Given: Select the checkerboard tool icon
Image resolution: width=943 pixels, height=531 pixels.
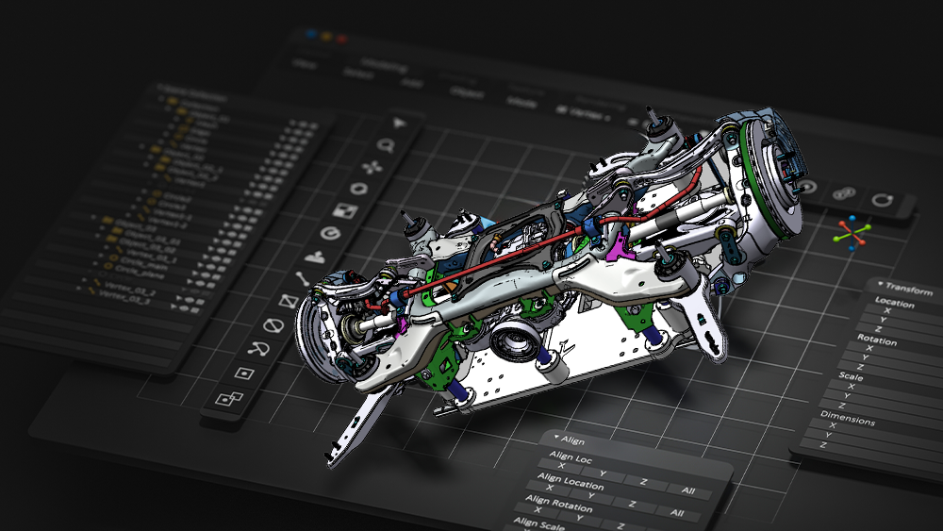Looking at the screenshot, I should pos(345,211).
